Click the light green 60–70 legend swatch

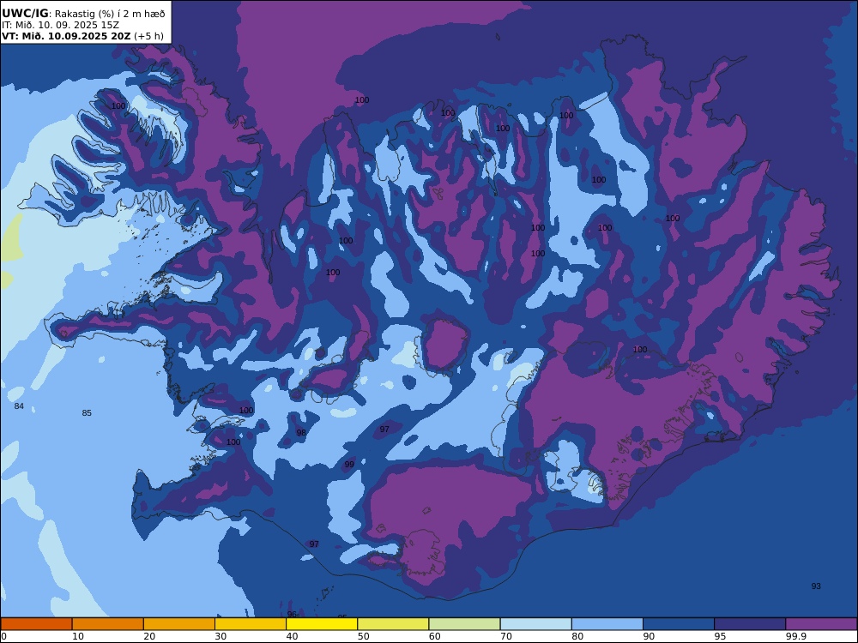click(464, 624)
